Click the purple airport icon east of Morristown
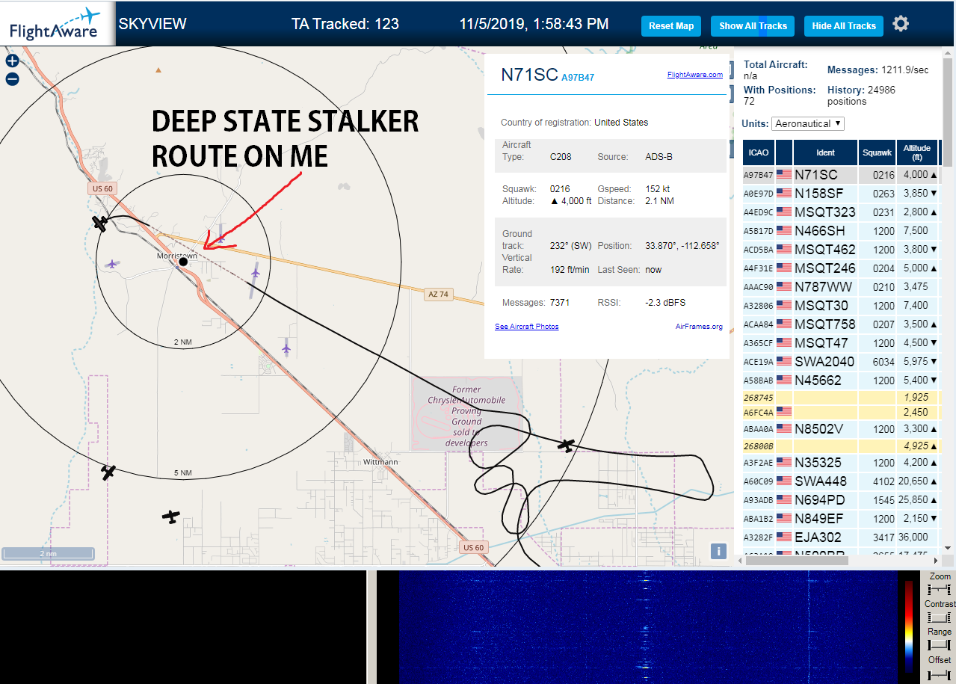 pyautogui.click(x=255, y=274)
